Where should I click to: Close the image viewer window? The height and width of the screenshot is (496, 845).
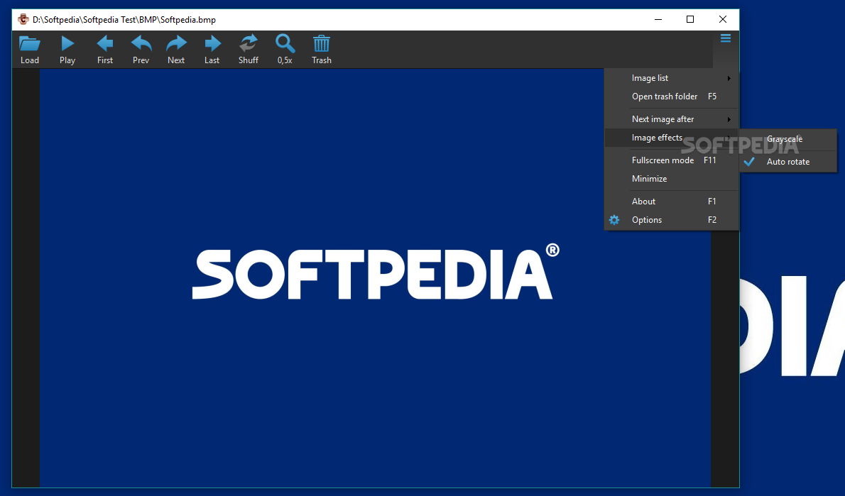(x=723, y=19)
